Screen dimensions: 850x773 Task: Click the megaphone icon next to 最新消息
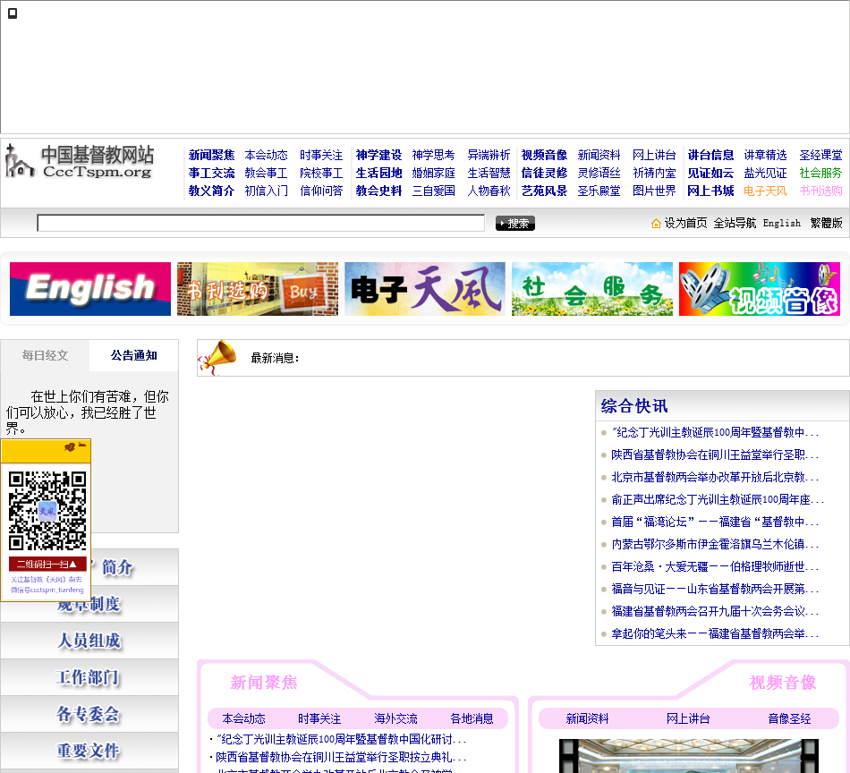[x=218, y=358]
